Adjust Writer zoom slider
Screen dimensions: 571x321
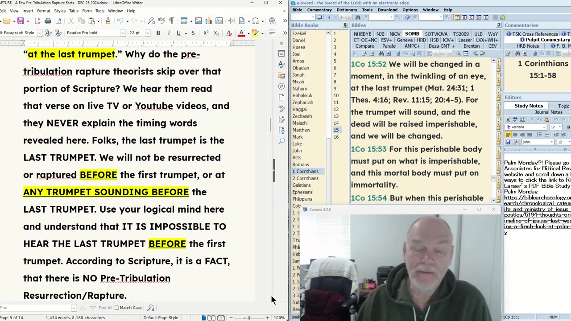point(249,318)
